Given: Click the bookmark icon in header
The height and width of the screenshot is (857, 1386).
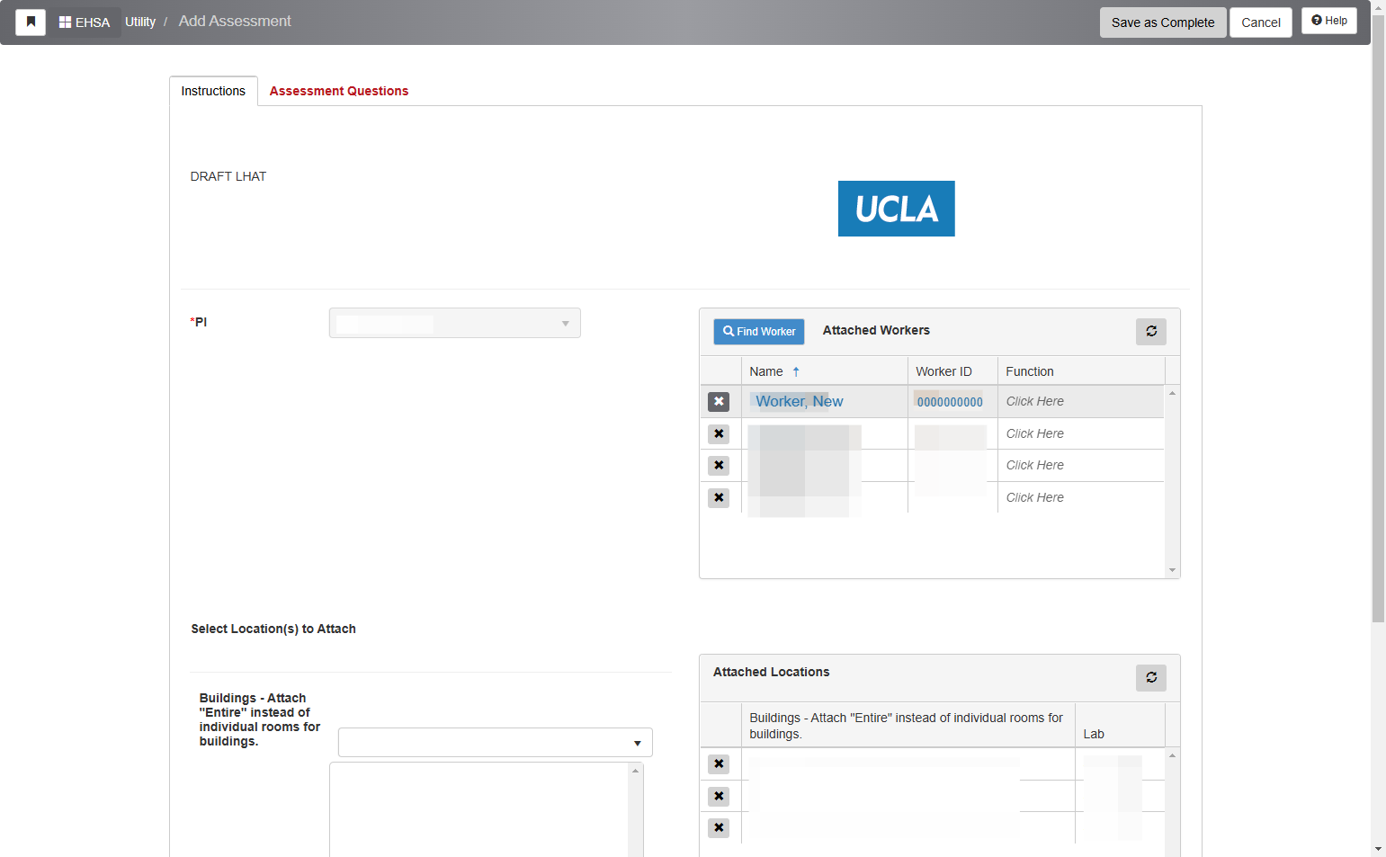Looking at the screenshot, I should point(31,22).
